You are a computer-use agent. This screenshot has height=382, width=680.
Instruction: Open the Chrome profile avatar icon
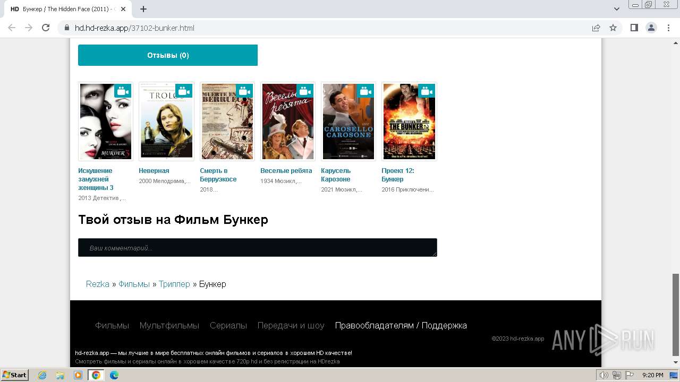pyautogui.click(x=651, y=28)
